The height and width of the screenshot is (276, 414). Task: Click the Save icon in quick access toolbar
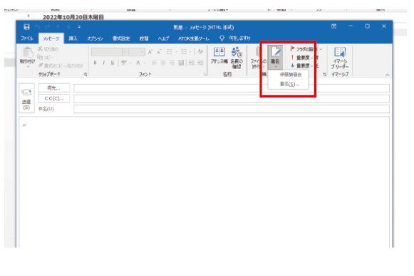pyautogui.click(x=26, y=26)
